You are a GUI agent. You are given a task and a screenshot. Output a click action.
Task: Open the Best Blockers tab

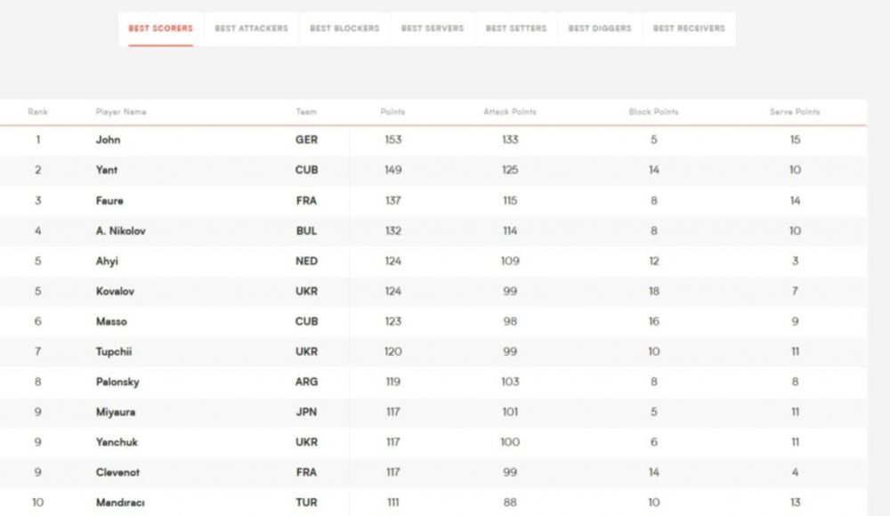pos(344,28)
